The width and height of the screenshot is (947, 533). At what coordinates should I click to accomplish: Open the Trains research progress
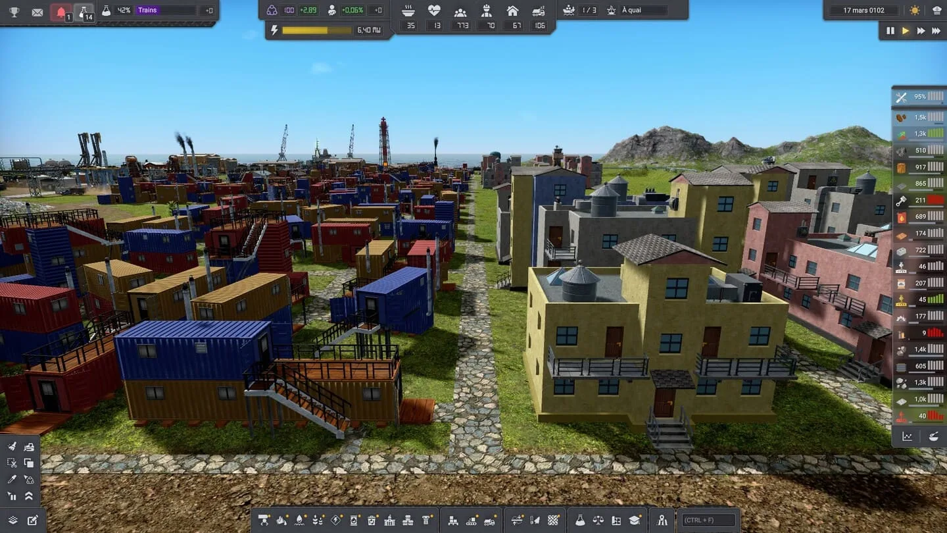[165, 11]
